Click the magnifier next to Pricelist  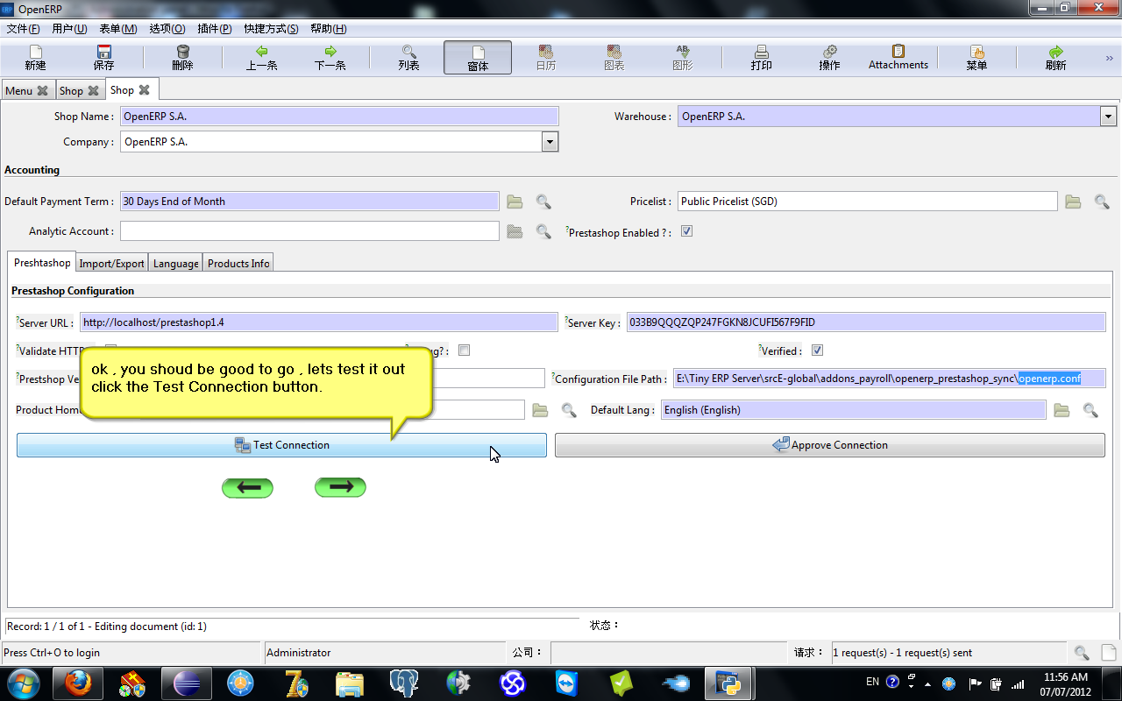coord(1102,202)
